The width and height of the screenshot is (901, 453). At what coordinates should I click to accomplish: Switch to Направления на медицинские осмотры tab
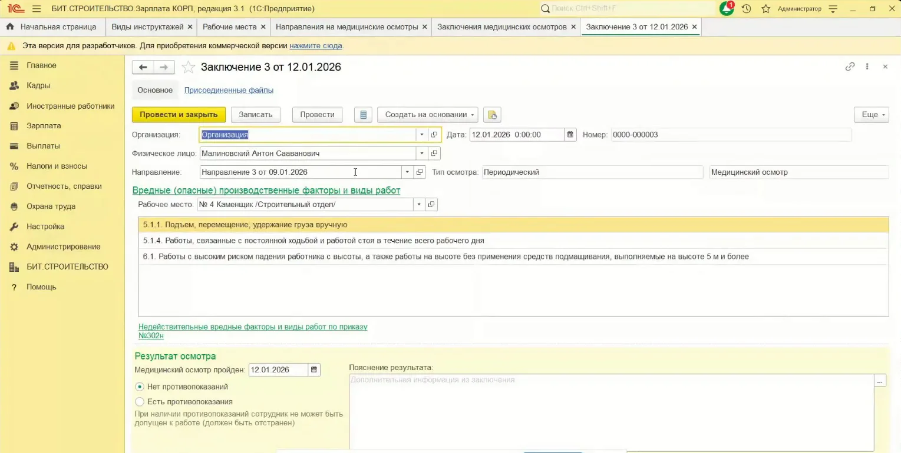[x=347, y=27]
